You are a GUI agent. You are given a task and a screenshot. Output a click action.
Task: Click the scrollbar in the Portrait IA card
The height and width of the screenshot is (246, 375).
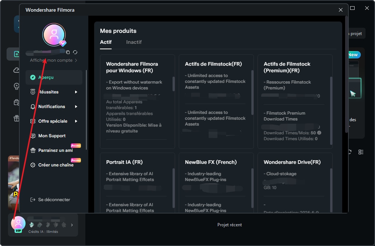[x=174, y=188]
